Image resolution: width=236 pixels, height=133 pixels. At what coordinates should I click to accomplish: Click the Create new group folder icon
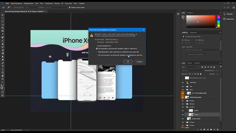(x=211, y=130)
